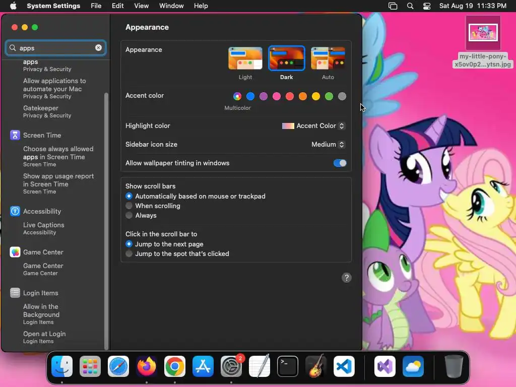516x387 pixels.
Task: Click the Screen Time hourglass icon
Action: coord(15,135)
